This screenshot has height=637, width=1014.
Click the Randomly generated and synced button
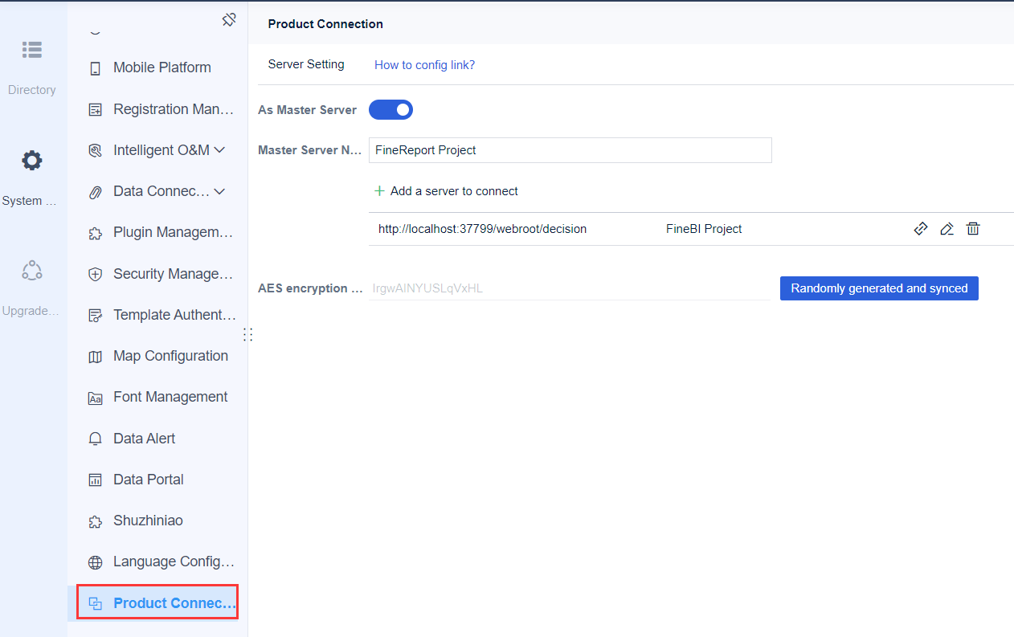[x=878, y=288]
